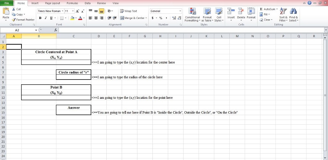Image resolution: width=328 pixels, height=160 pixels.
Task: Open Cell Styles gallery
Action: [219, 15]
